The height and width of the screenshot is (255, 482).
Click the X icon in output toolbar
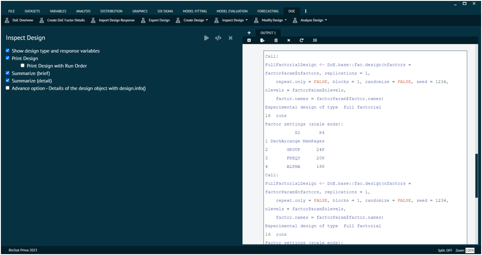pyautogui.click(x=288, y=40)
